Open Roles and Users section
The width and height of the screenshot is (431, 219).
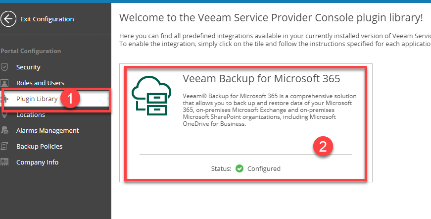pos(40,83)
